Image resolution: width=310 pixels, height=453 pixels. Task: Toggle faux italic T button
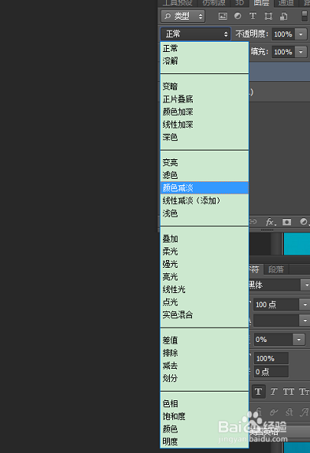tap(274, 392)
